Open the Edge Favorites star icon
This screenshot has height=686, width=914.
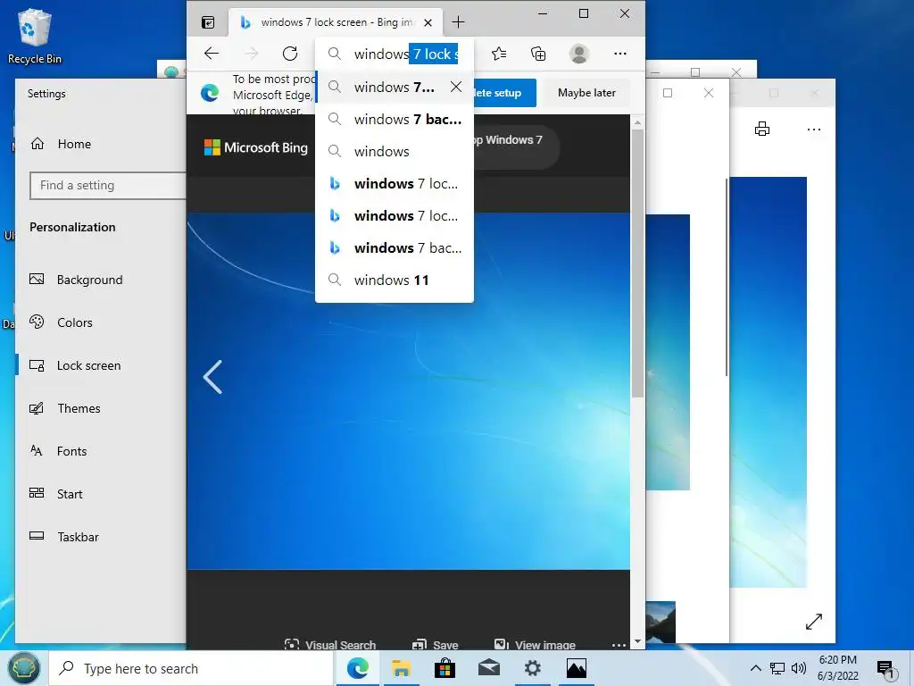click(499, 54)
